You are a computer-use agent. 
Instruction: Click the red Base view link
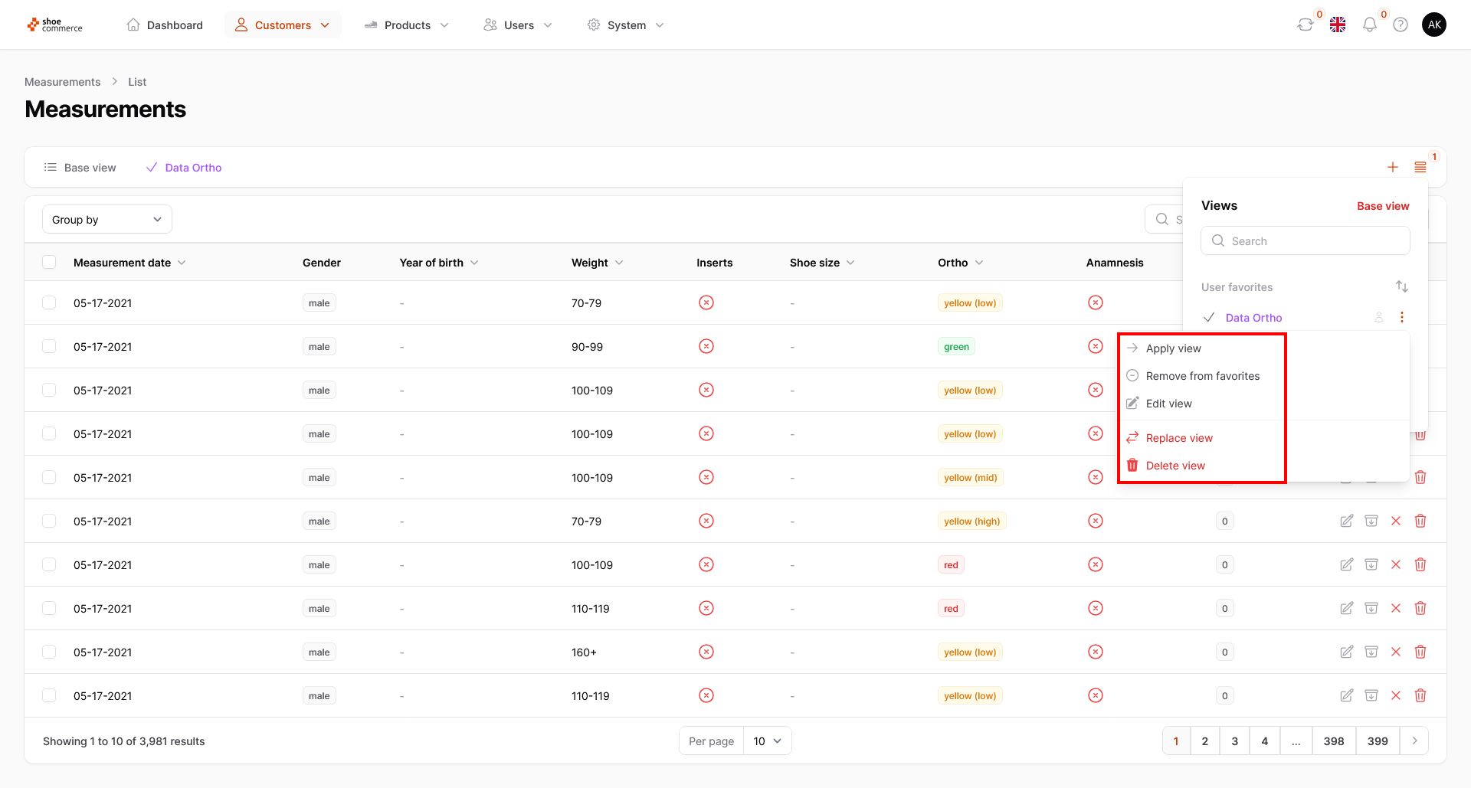click(x=1383, y=206)
